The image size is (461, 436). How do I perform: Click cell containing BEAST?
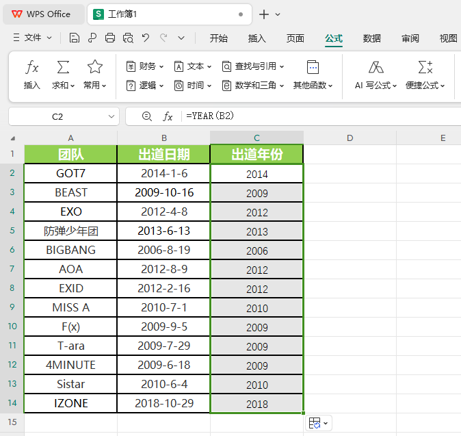[70, 192]
